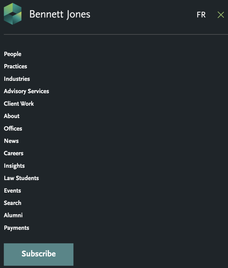Open the People menu item
The height and width of the screenshot is (268, 228).
click(x=13, y=54)
